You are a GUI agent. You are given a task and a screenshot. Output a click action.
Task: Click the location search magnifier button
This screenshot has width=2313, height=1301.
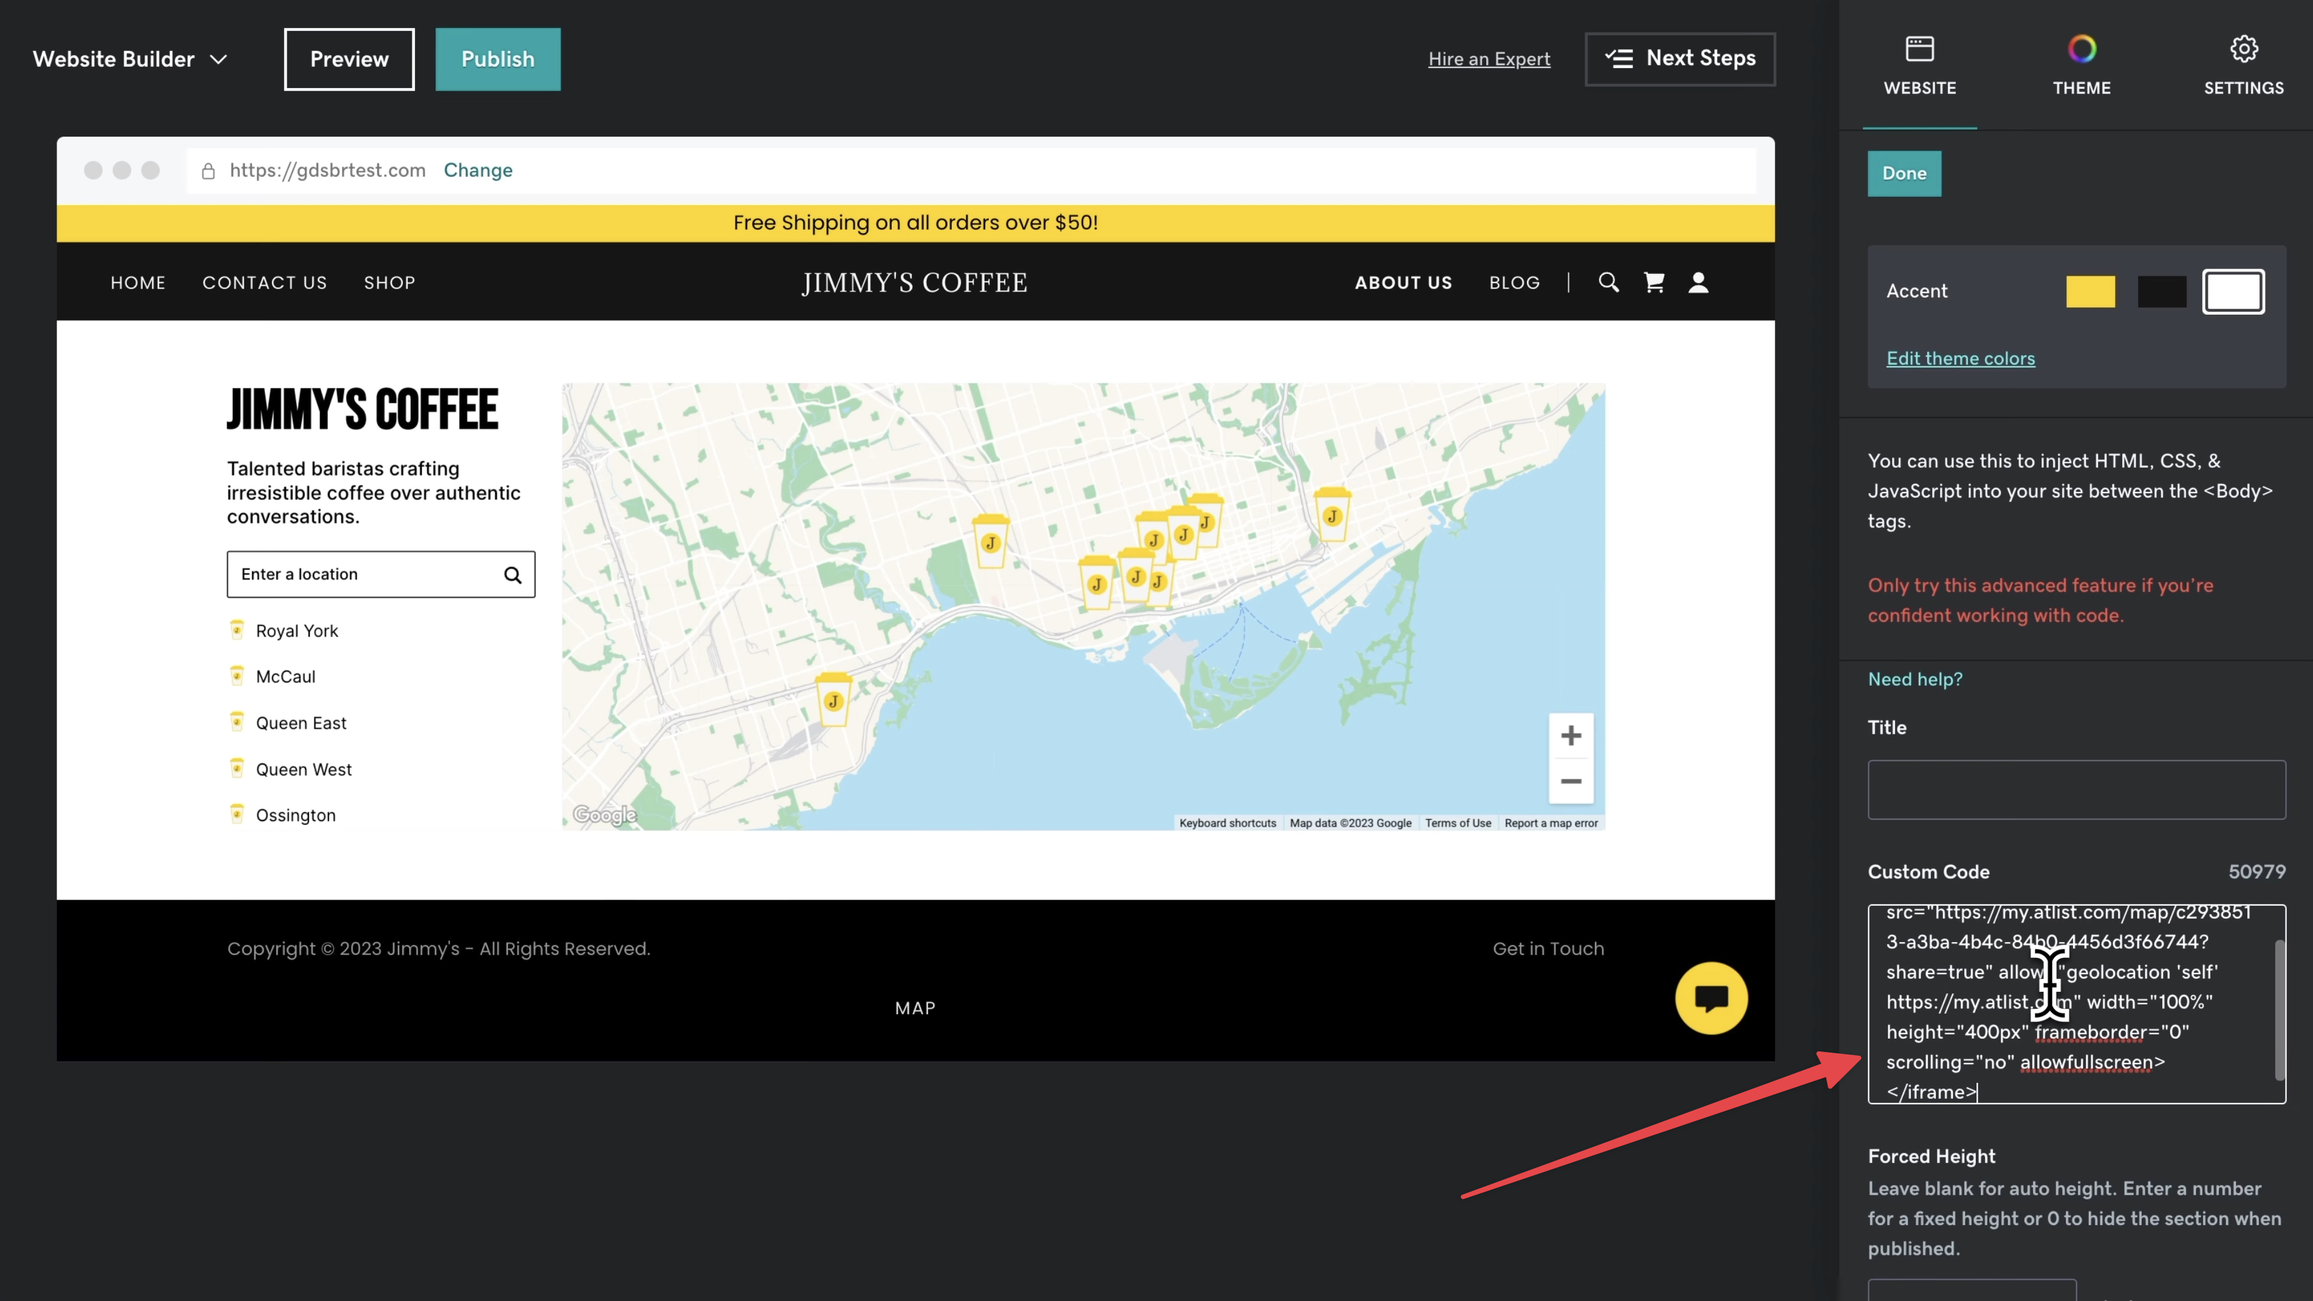click(x=513, y=575)
